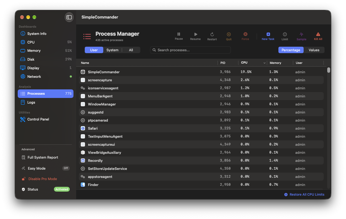Switch display to Values
The image size is (346, 219).
pos(314,50)
